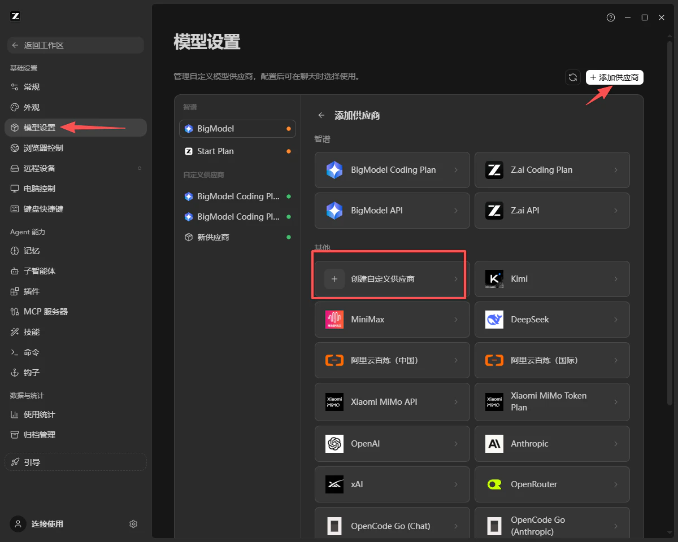Click the 其他 section label
This screenshot has width=678, height=542.
click(322, 248)
